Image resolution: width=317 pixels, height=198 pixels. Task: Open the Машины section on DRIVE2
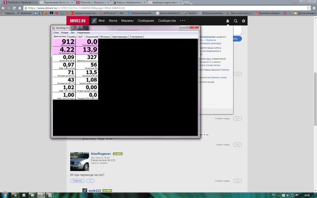[x=127, y=20]
